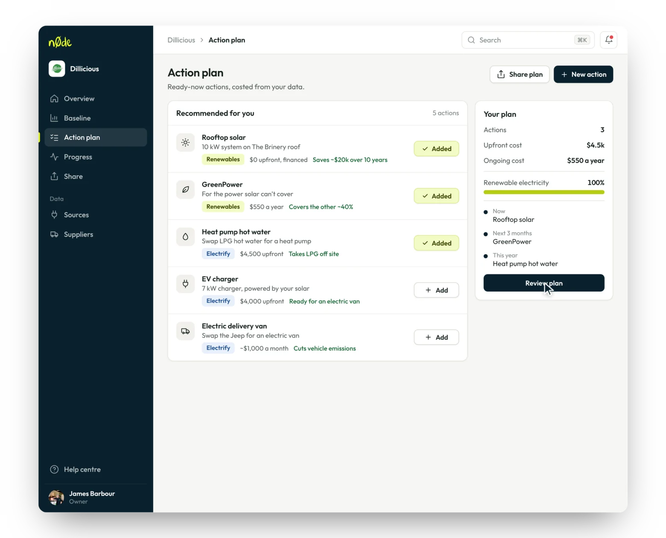666x538 pixels.
Task: Click the '$550 a year' ongoing cost
Action: pos(586,161)
